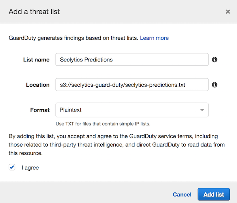Viewport: 237px width, 203px height.
Task: Click the Format dropdown arrow
Action: 202,110
